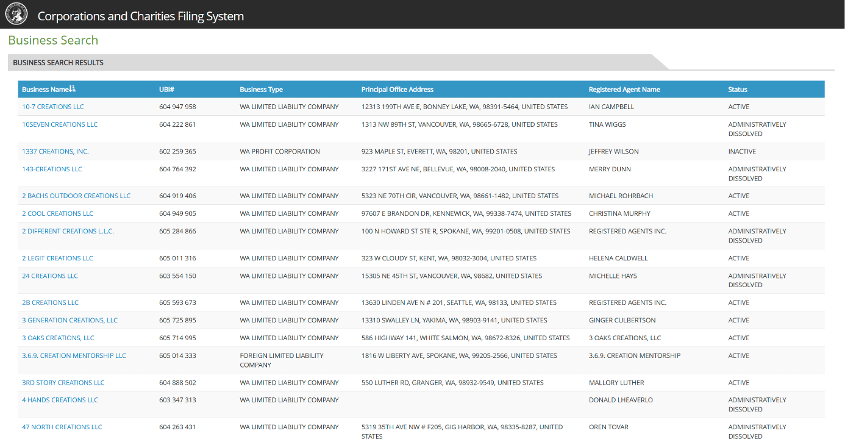Screen dimensions: 845x445
Task: Open the 143-CREATIONS LLC link
Action: click(x=52, y=169)
